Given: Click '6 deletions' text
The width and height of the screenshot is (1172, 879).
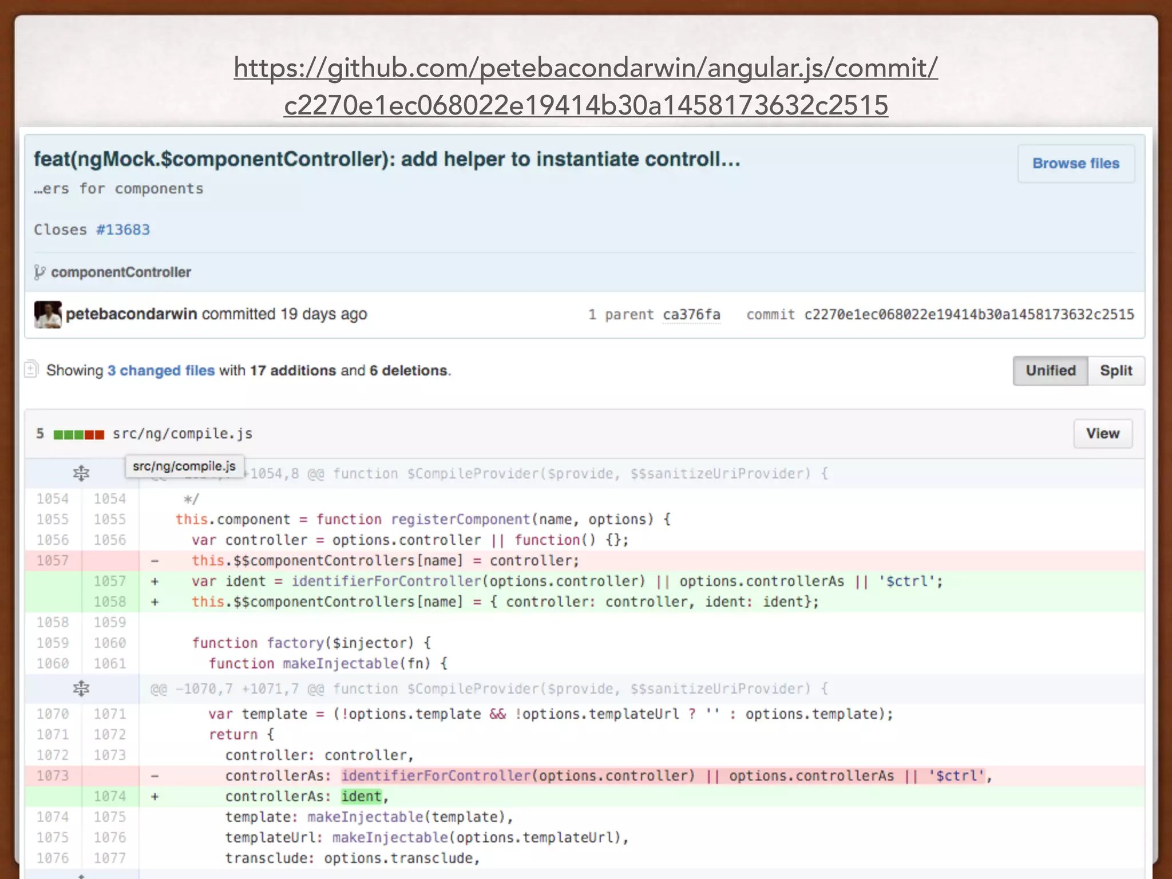Looking at the screenshot, I should click(409, 371).
